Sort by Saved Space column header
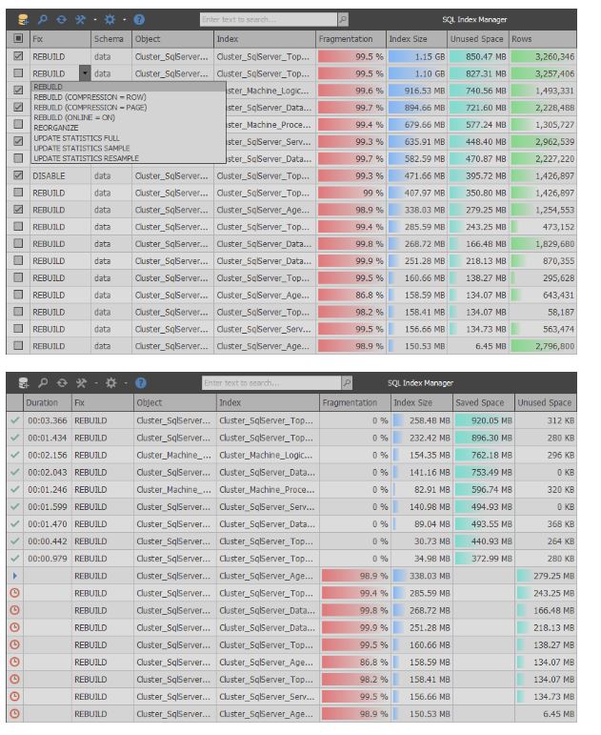Viewport: 601px width, 735px height. [x=483, y=402]
